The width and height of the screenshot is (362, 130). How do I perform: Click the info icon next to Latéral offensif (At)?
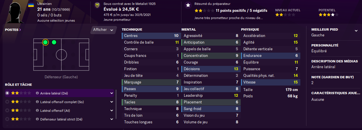point(37,111)
